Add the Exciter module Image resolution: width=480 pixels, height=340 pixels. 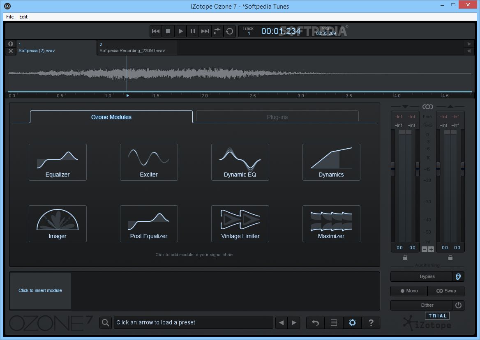(149, 162)
